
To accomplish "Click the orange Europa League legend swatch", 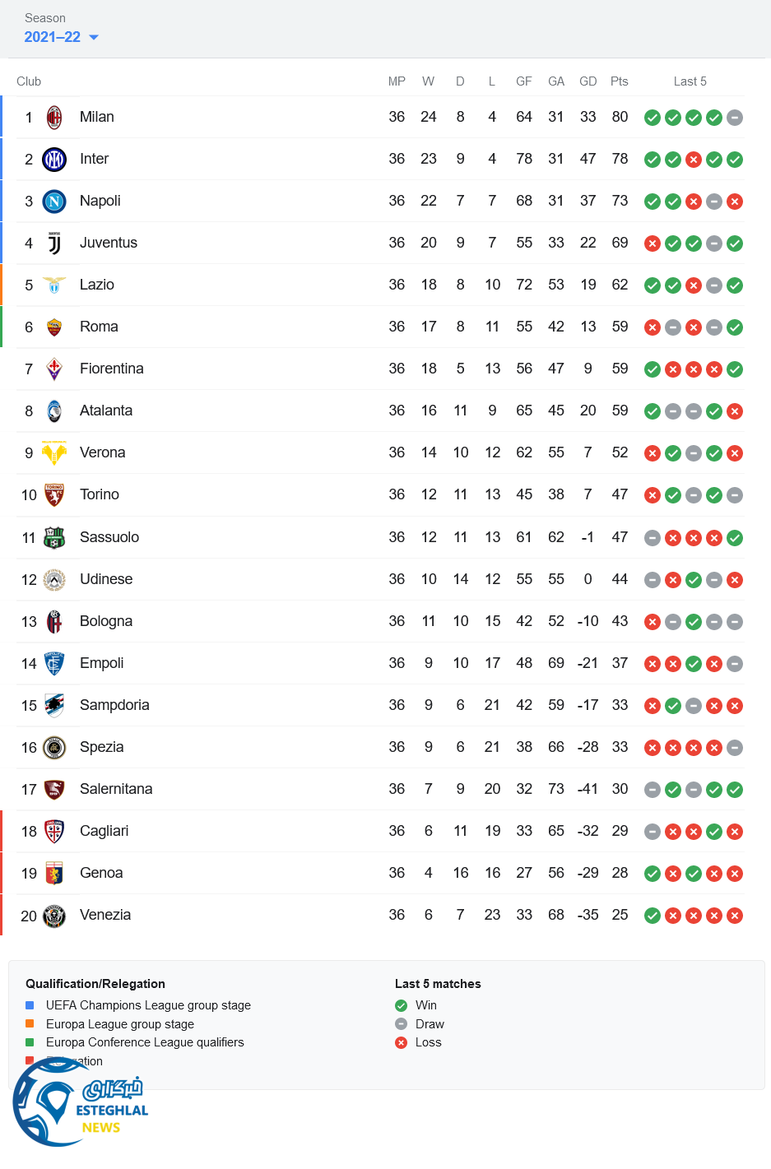I will (30, 1024).
